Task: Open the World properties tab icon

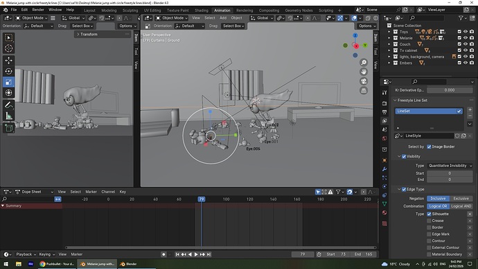Action: coord(384,138)
